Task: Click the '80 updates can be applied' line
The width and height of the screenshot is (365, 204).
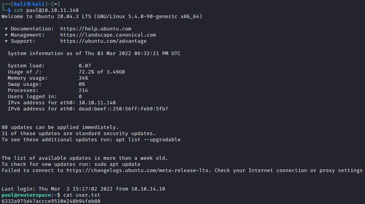Action: [x=60, y=127]
